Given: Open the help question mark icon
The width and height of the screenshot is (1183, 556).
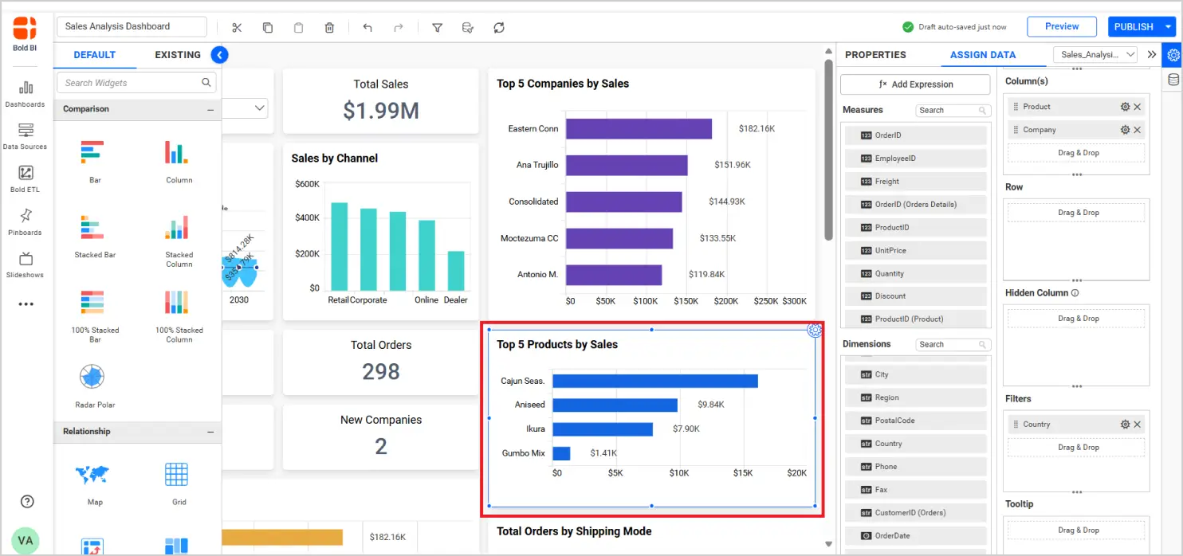Looking at the screenshot, I should [27, 501].
